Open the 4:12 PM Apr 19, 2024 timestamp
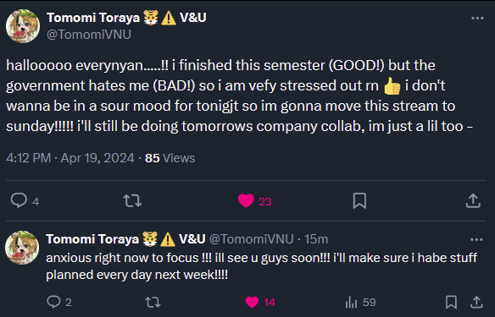This screenshot has width=495, height=317. [70, 158]
